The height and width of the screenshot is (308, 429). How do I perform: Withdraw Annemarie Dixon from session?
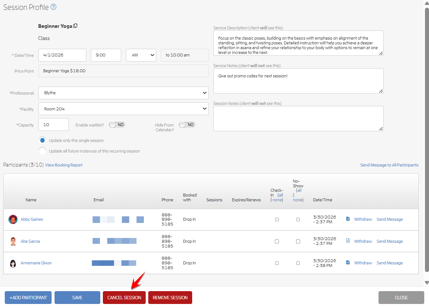(x=363, y=263)
